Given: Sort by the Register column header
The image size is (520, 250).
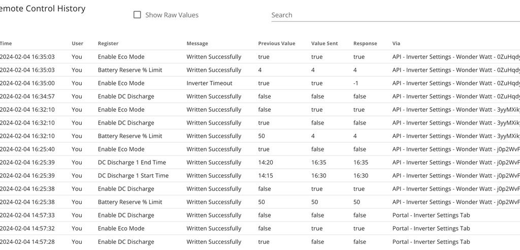Looking at the screenshot, I should pos(108,44).
